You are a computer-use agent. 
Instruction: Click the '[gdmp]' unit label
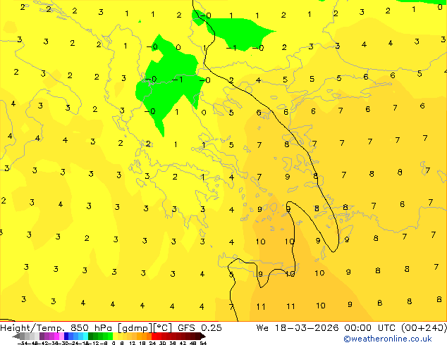(x=135, y=328)
